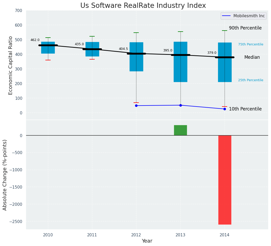Viewport: 271px width, 246px height.
Task: Click the 2013 Mobilesmith blue data point
Action: click(x=180, y=105)
